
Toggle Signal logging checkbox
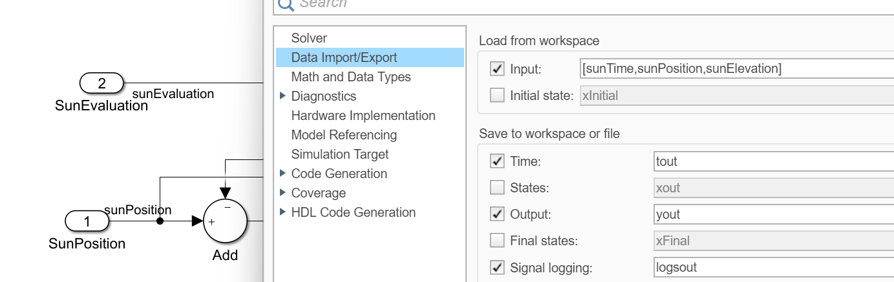click(497, 268)
